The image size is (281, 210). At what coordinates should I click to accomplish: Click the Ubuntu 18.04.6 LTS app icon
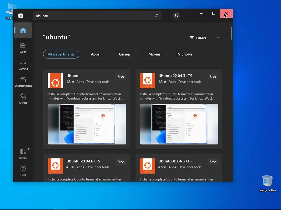pos(147,166)
